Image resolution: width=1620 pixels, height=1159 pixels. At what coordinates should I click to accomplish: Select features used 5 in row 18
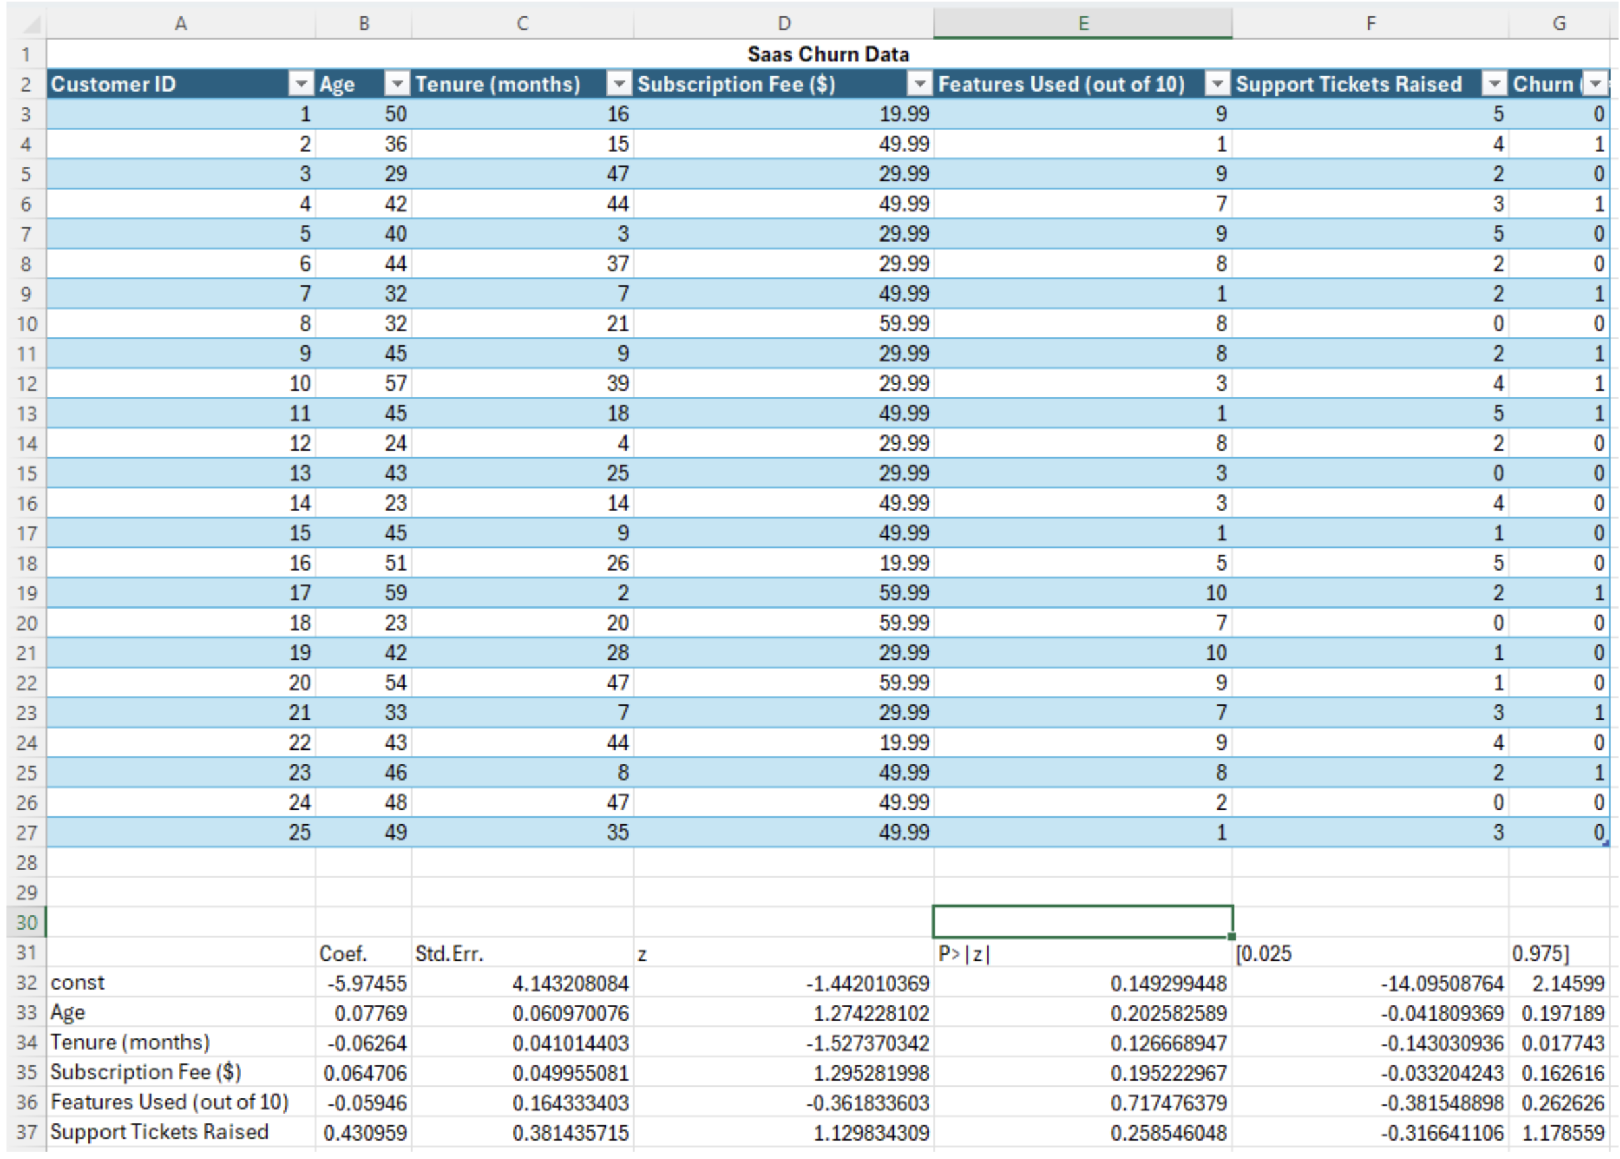click(x=1083, y=563)
